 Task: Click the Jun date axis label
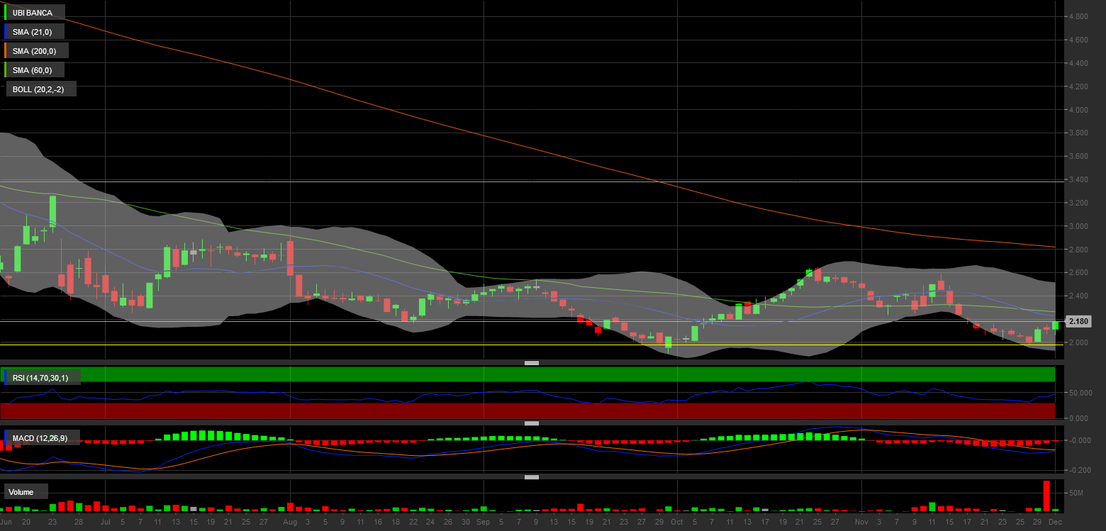click(x=6, y=522)
